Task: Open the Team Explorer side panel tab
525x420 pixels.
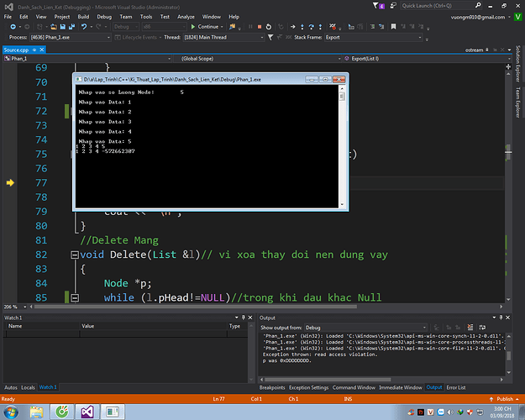Action: [519, 103]
